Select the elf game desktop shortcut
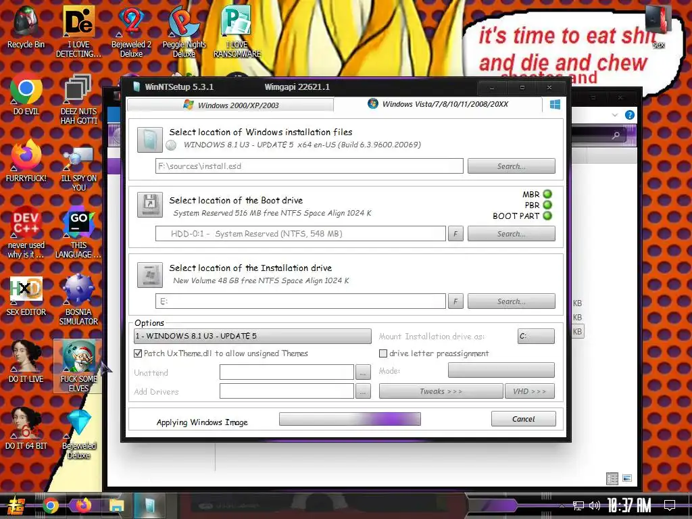This screenshot has height=519, width=692. click(78, 366)
